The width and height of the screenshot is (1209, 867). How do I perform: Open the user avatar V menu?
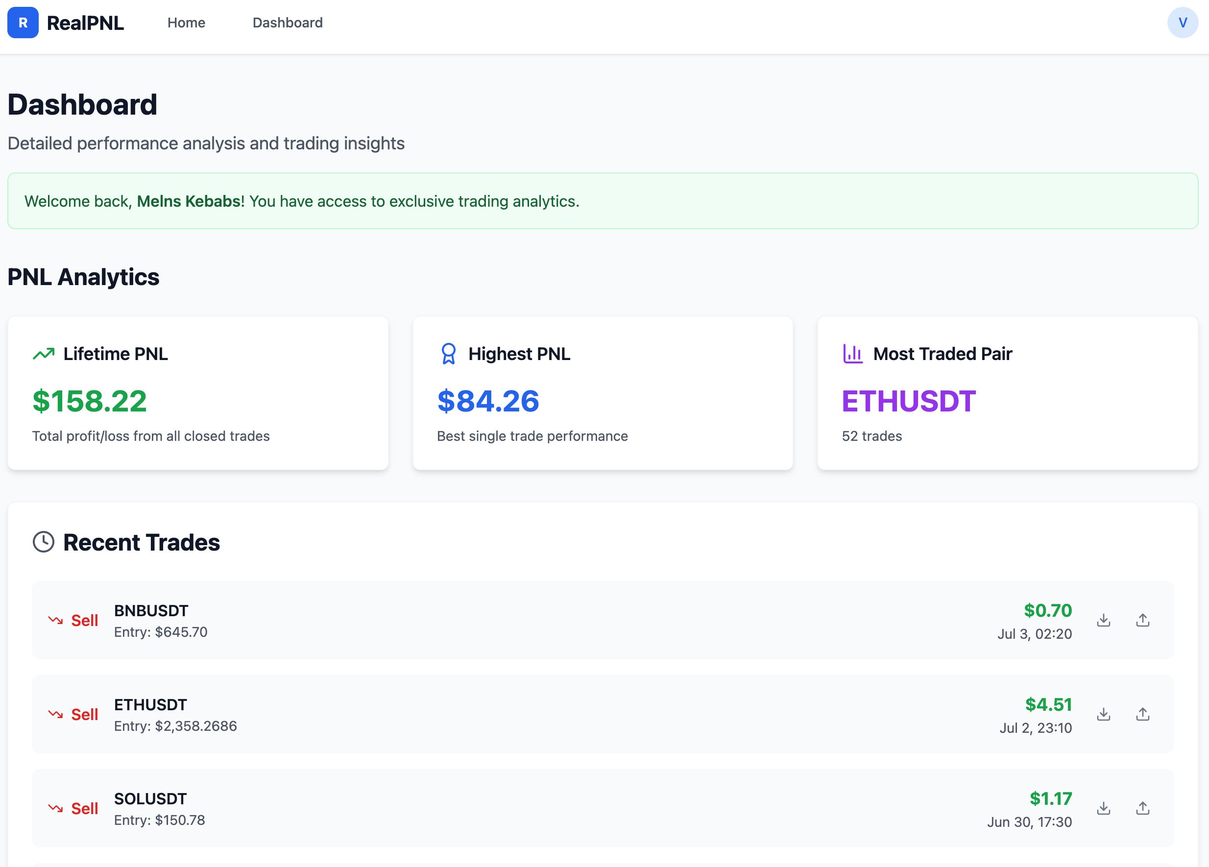1183,23
